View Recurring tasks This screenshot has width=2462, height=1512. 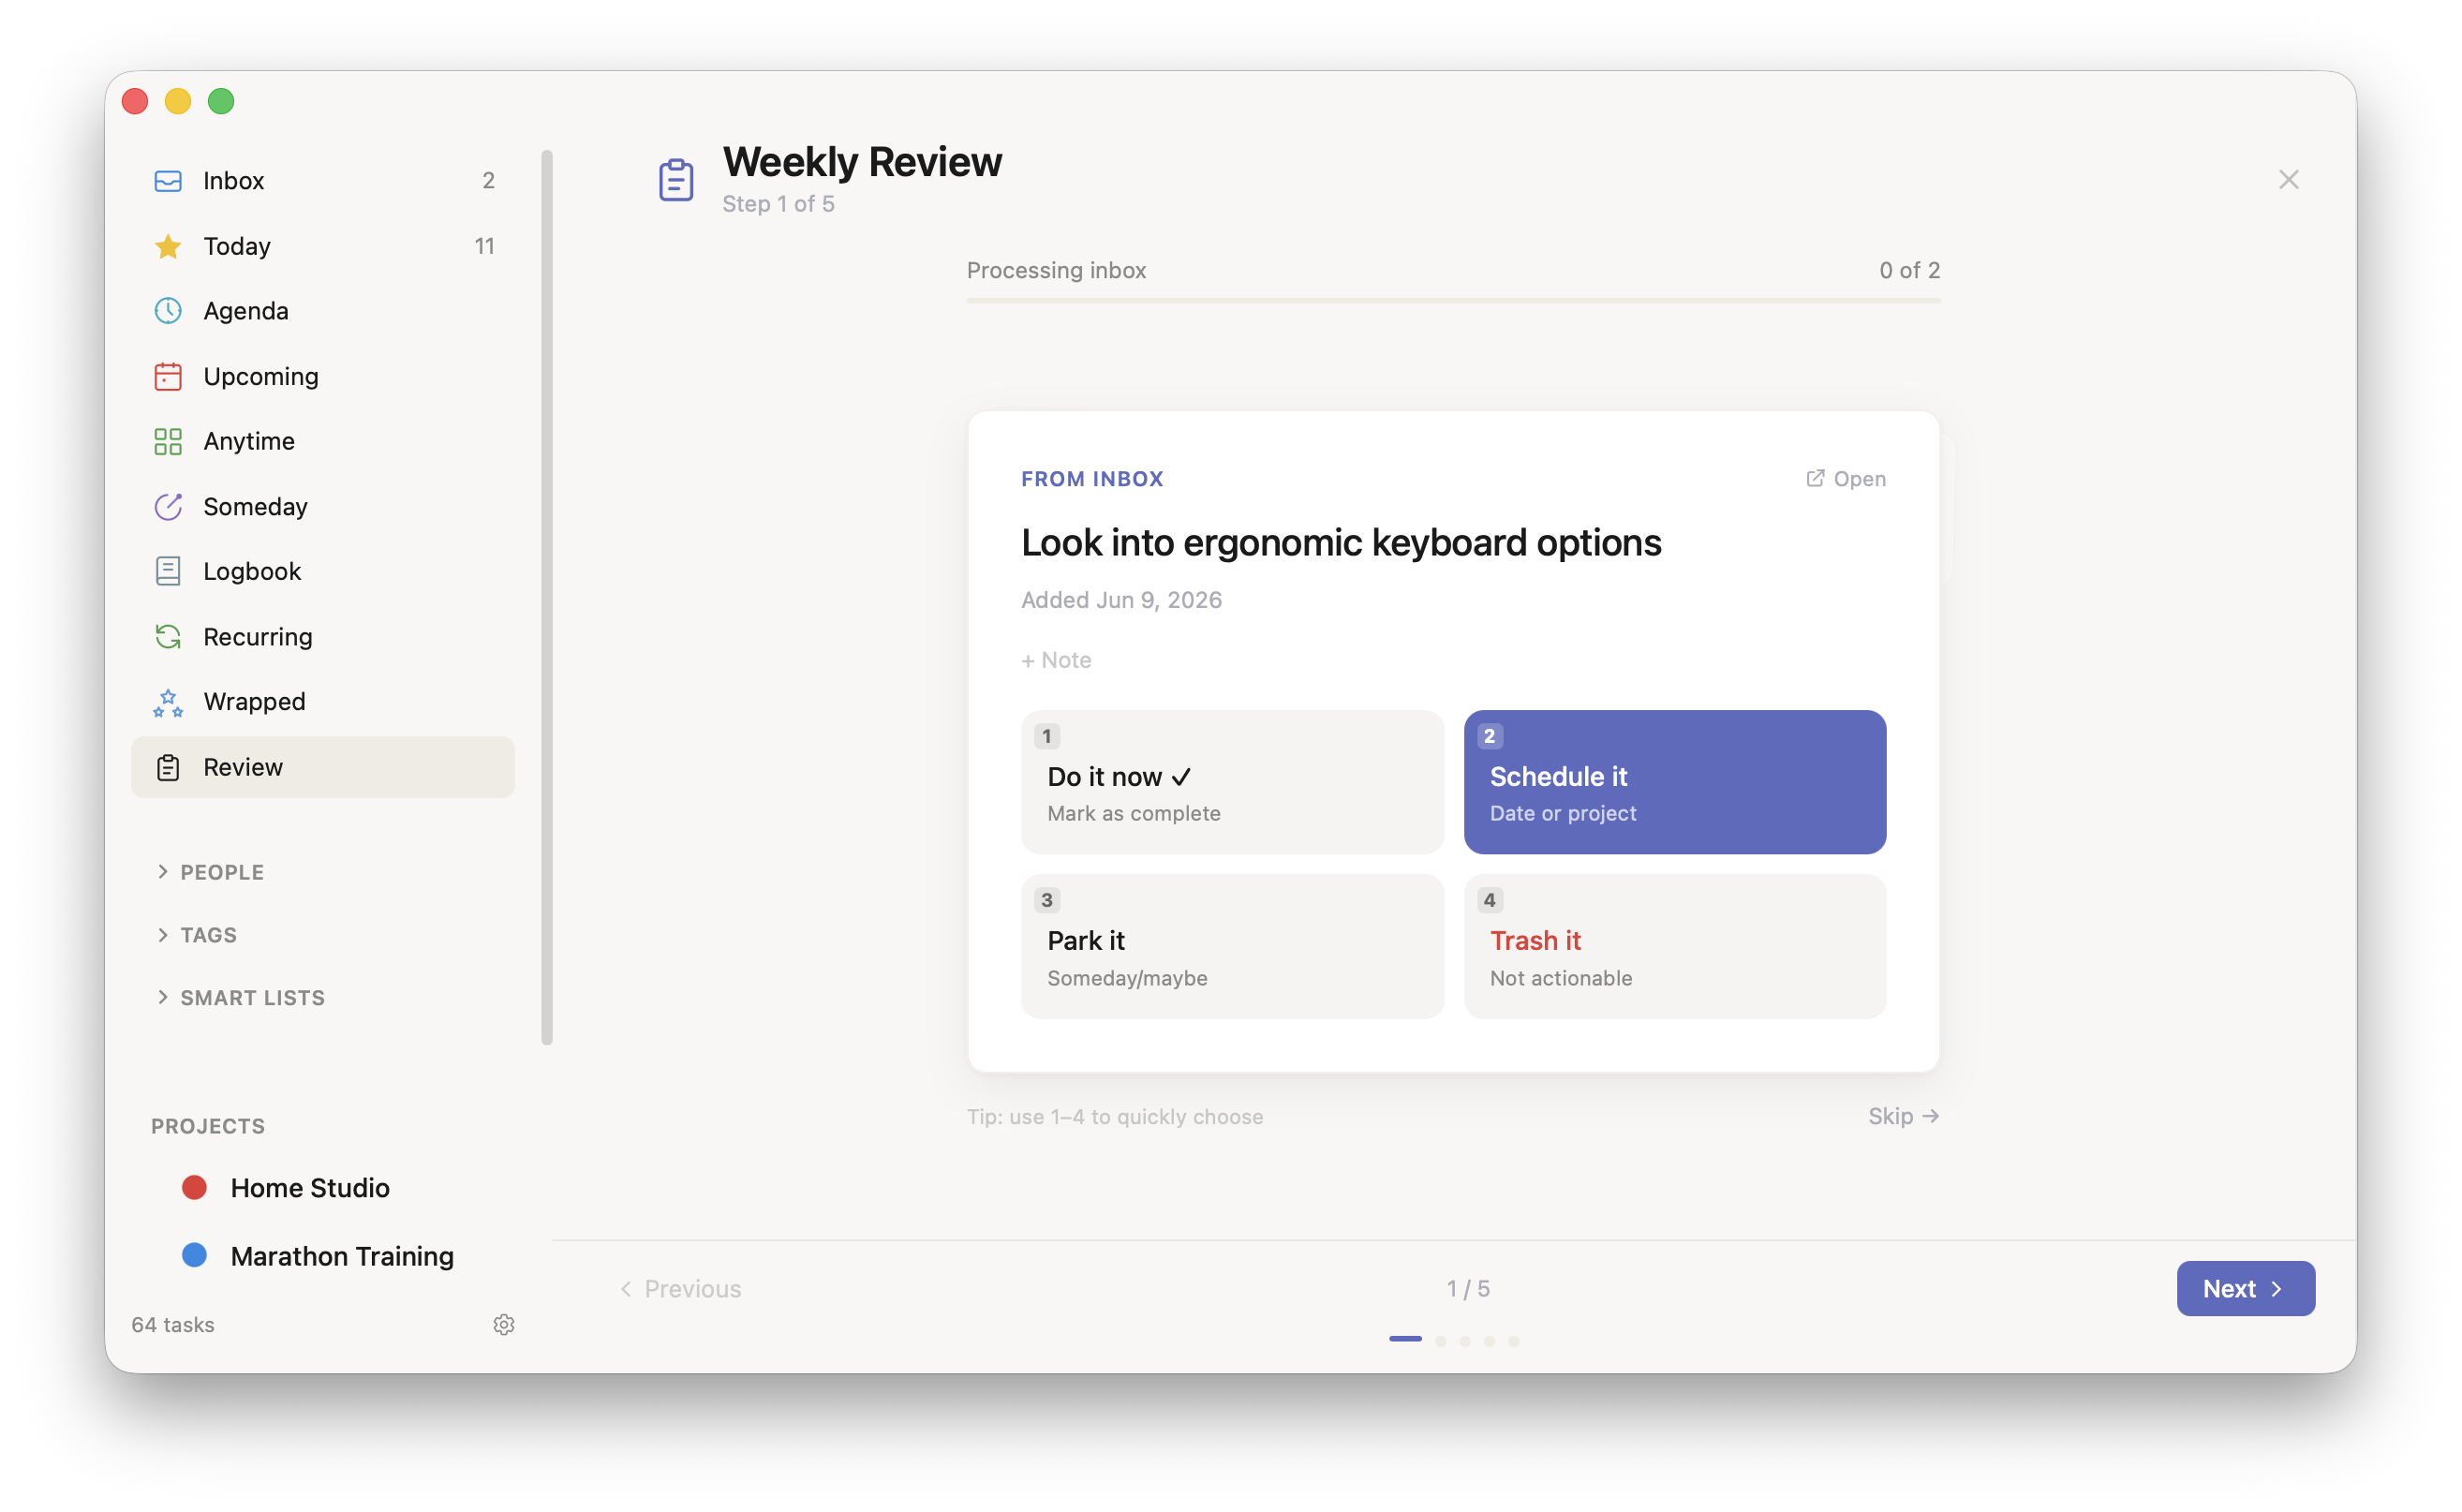click(323, 636)
